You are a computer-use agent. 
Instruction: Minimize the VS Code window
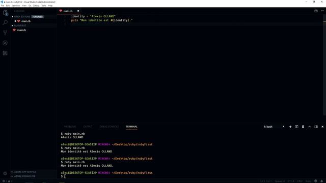coord(306,2)
